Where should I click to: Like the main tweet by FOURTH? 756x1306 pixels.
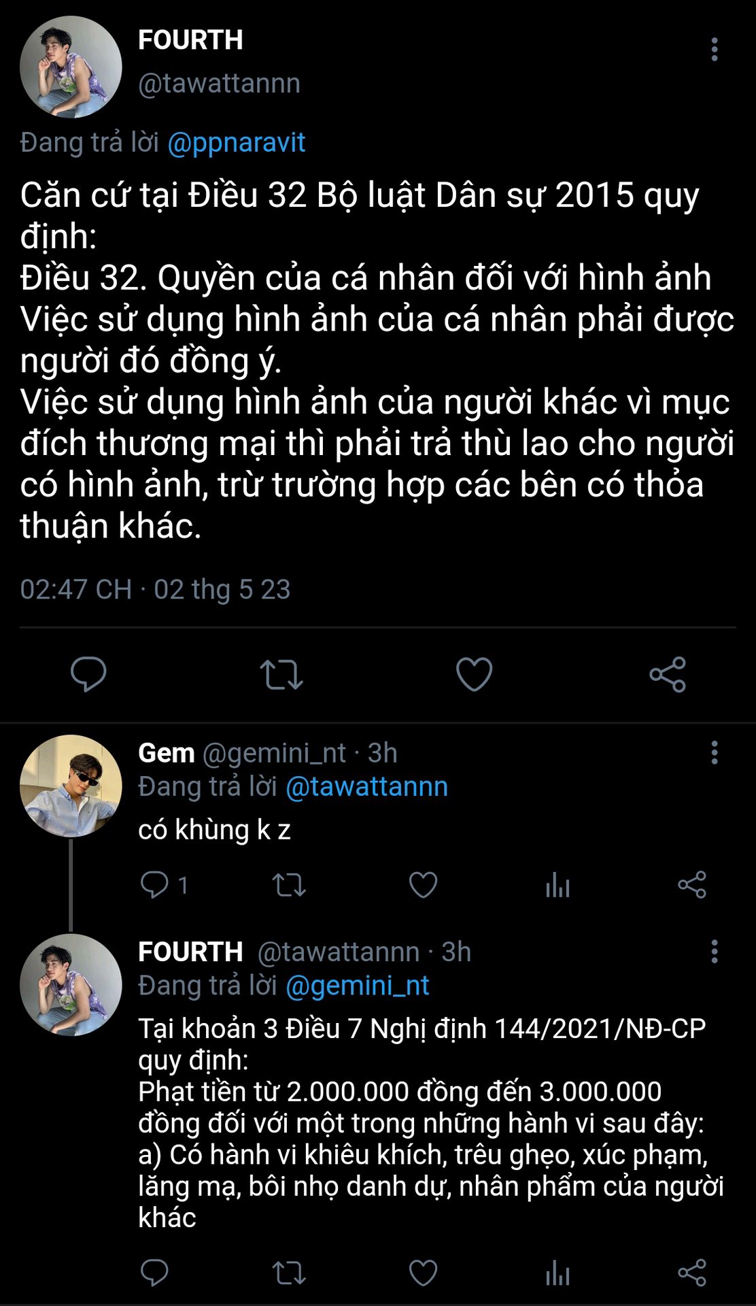(474, 674)
